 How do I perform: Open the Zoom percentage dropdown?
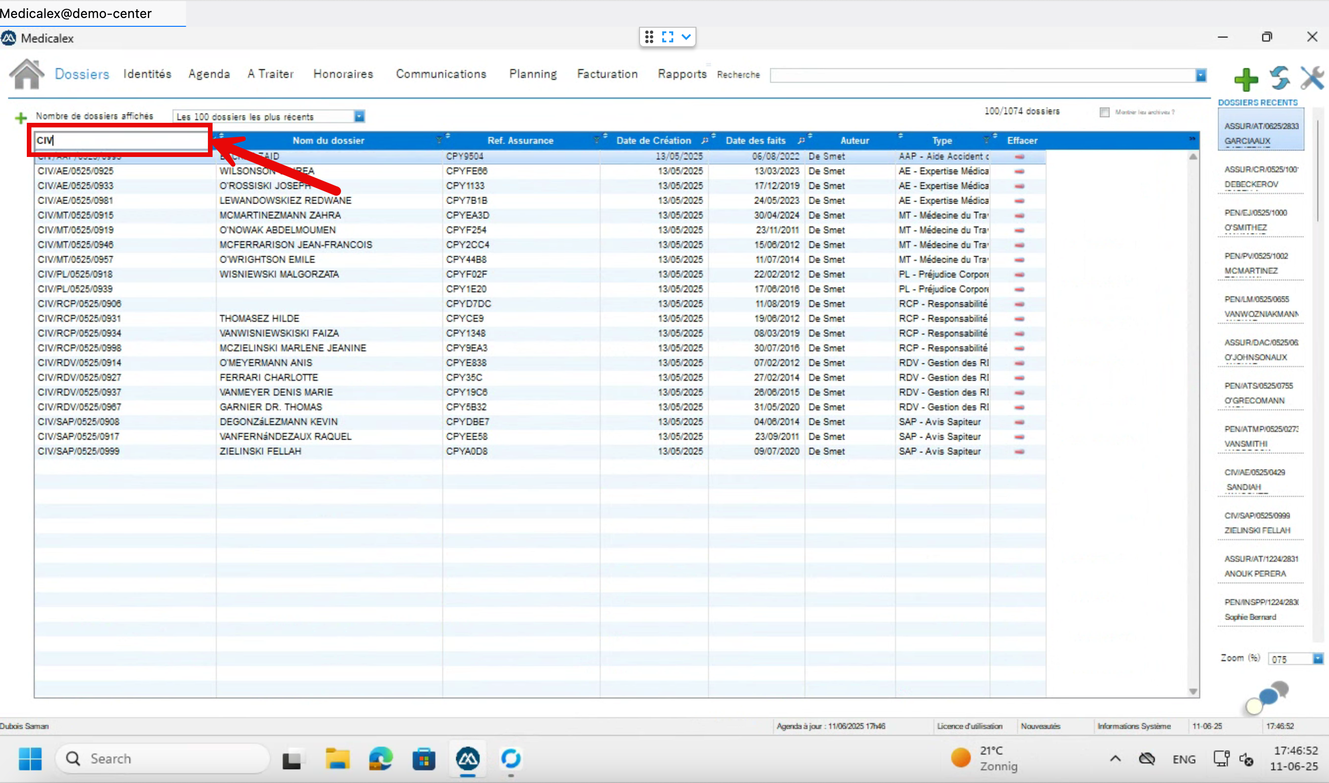tap(1317, 658)
